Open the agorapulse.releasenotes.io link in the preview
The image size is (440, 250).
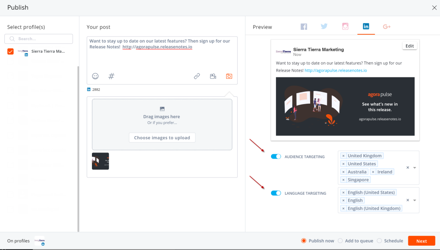(x=336, y=70)
